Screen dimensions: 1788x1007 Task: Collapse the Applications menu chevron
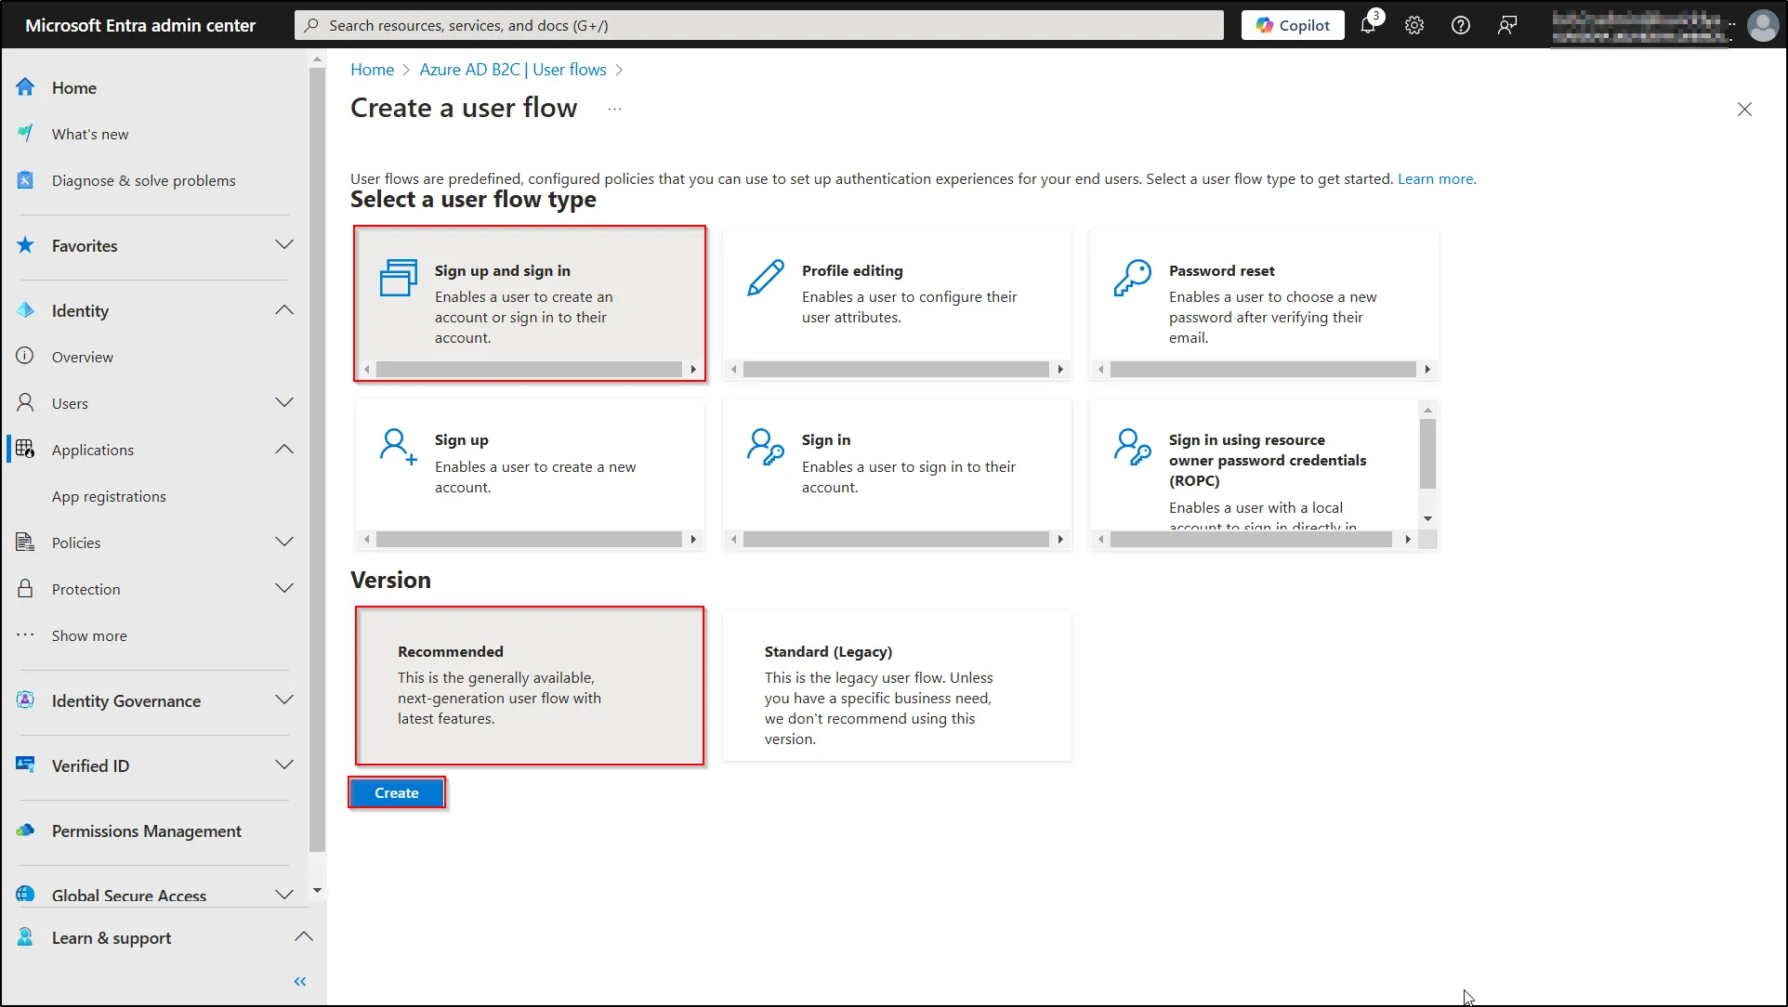coord(284,449)
